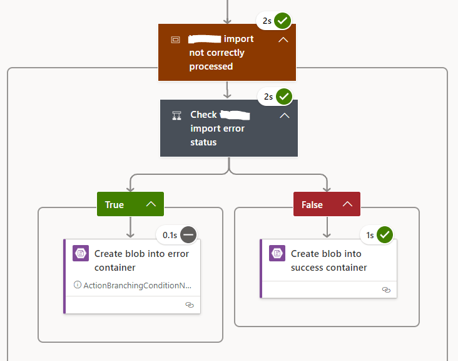Click green success checkmark on Check import error status

pyautogui.click(x=284, y=97)
